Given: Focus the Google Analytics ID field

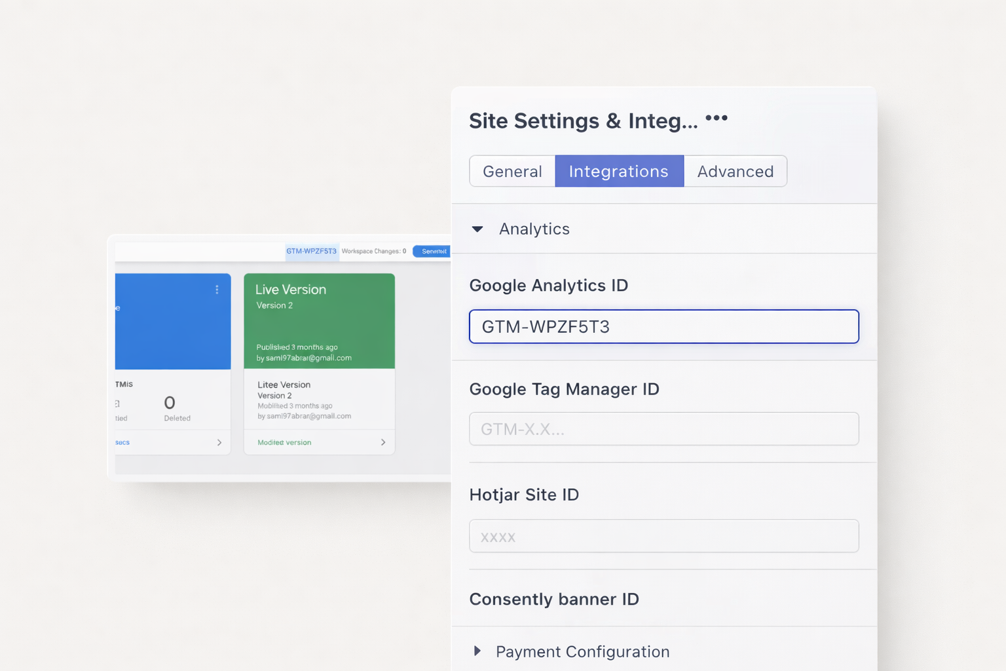Looking at the screenshot, I should [x=663, y=326].
